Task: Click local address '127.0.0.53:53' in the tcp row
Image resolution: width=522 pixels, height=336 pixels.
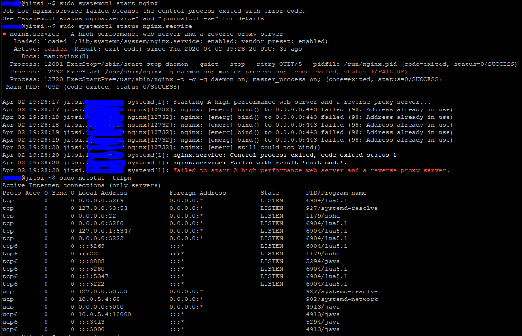Action: (x=102, y=208)
